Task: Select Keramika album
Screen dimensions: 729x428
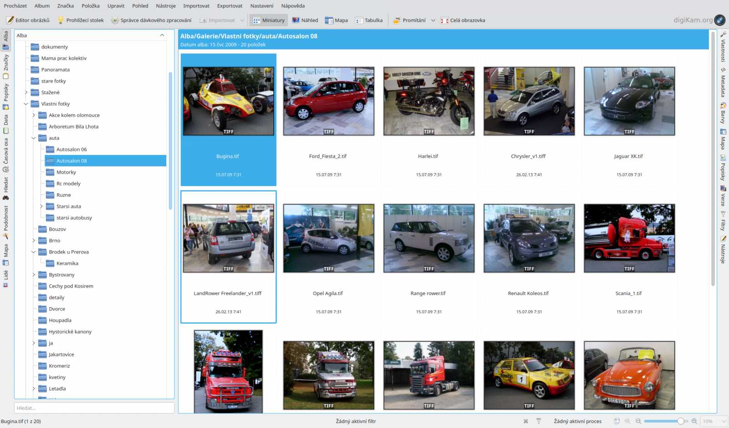Action: click(67, 263)
